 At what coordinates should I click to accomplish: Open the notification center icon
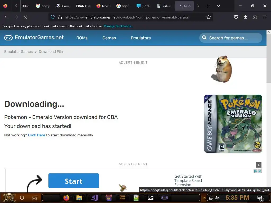pyautogui.click(x=260, y=198)
